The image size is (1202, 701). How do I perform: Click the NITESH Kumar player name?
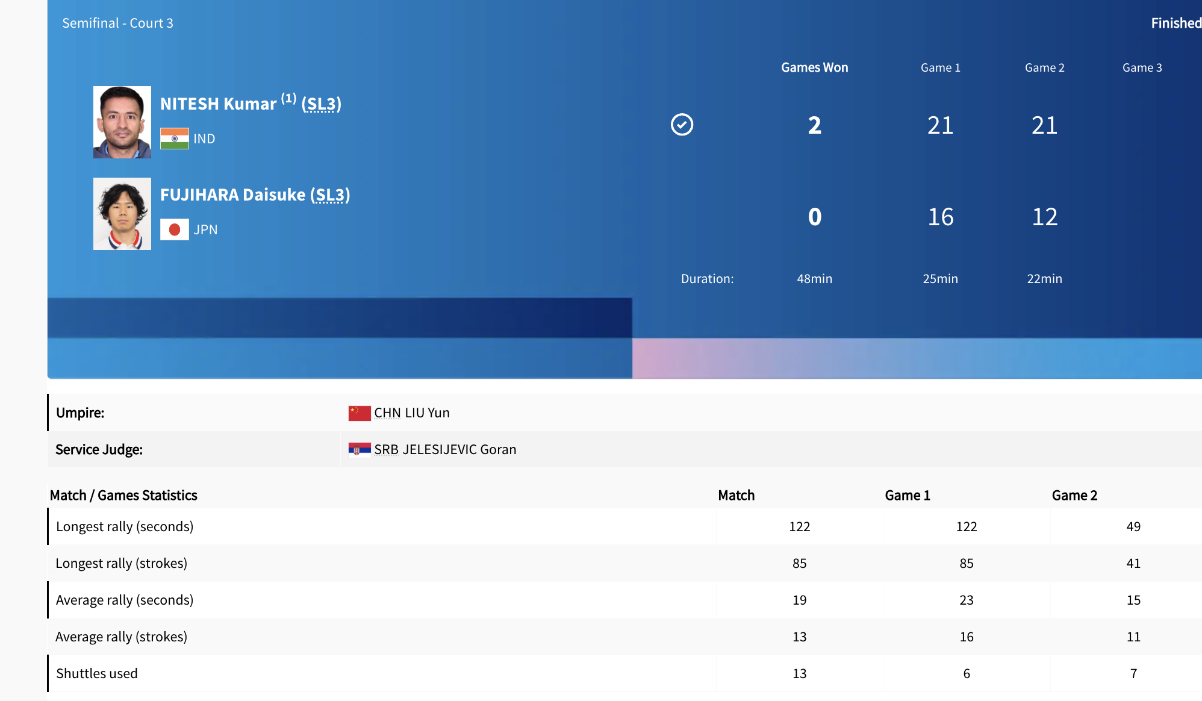click(218, 104)
